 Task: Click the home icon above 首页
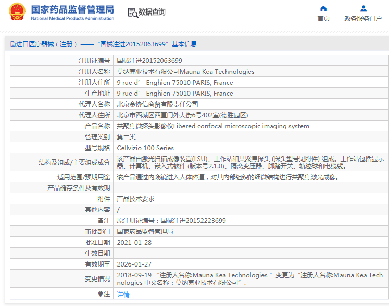323,9
